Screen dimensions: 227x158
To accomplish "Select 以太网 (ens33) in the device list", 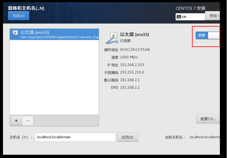I will [54, 34].
